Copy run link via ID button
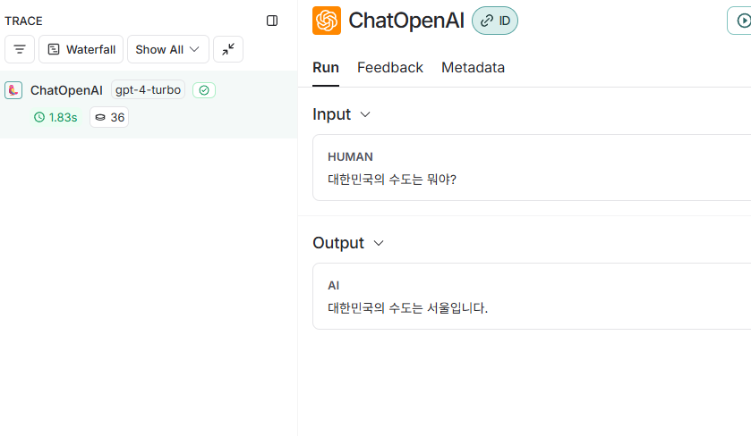 (x=495, y=21)
